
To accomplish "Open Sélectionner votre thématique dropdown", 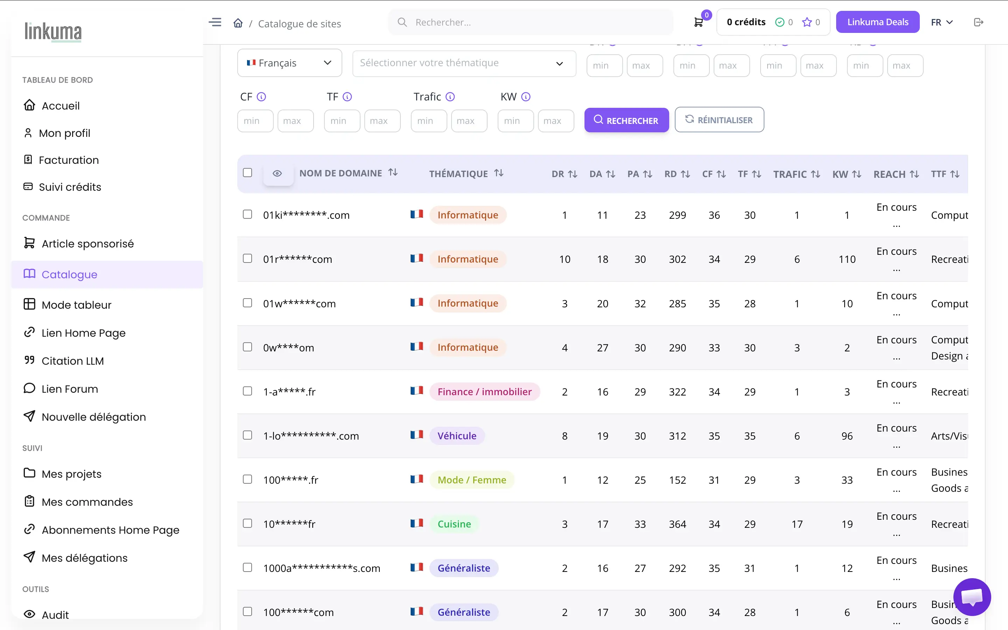I will (464, 63).
